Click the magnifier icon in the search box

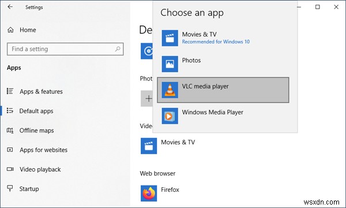pyautogui.click(x=118, y=49)
